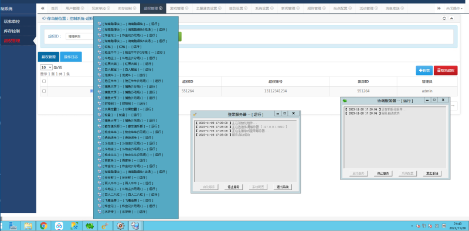Close the 游戏管理 tab via its x icon
The width and height of the screenshot is (469, 231).
pyautogui.click(x=186, y=8)
